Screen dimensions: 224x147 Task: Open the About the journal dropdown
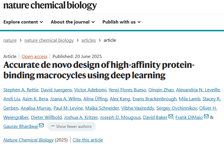click(73, 22)
